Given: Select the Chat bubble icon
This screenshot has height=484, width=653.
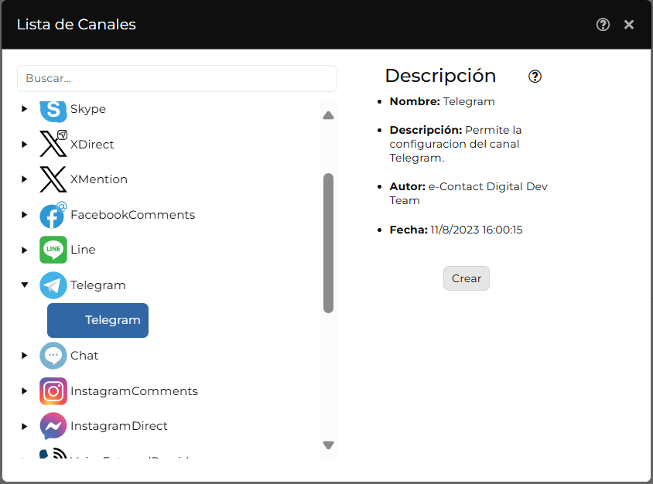Looking at the screenshot, I should 53,356.
